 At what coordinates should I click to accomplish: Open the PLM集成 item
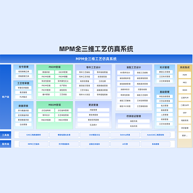pyautogui.click(x=23, y=97)
